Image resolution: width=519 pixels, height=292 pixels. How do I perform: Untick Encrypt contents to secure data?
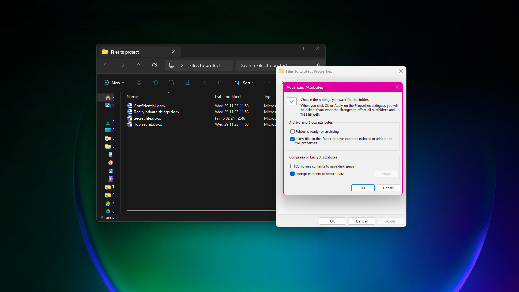292,174
